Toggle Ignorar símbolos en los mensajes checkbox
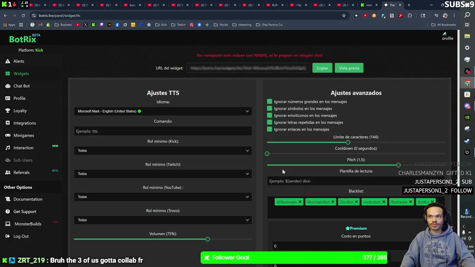Screen dimensions: 475x267 [x=269, y=108]
